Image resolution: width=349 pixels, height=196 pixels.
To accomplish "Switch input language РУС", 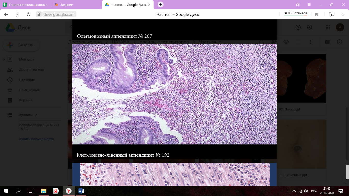I will (x=314, y=191).
